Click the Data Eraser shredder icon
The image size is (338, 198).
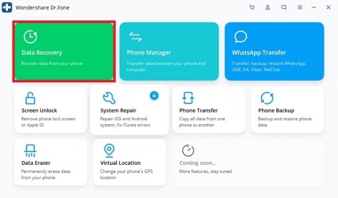click(x=30, y=151)
